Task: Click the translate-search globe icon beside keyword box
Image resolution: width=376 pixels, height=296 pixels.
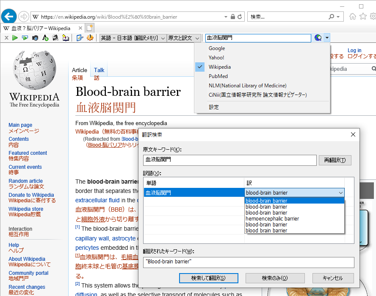Action: 318,38
